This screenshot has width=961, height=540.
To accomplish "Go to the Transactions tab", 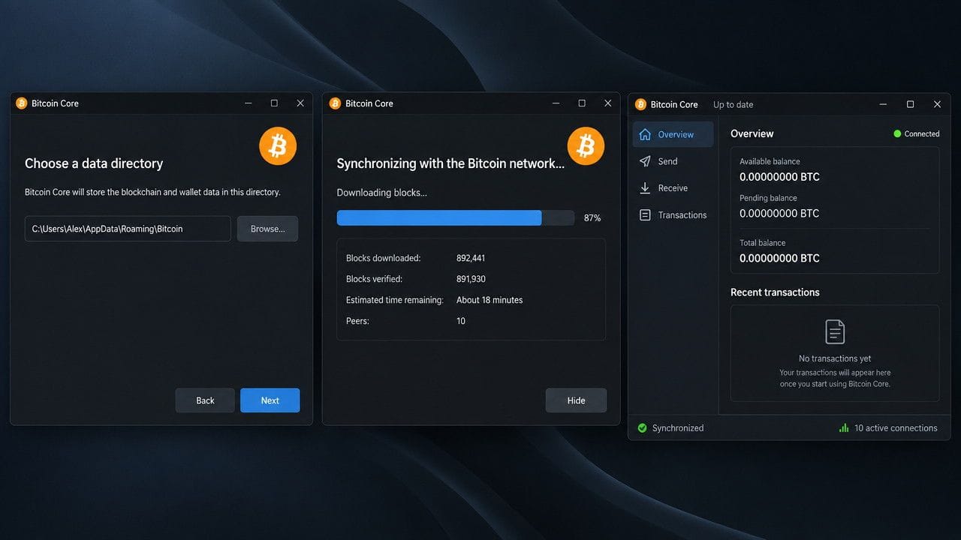I will click(673, 215).
